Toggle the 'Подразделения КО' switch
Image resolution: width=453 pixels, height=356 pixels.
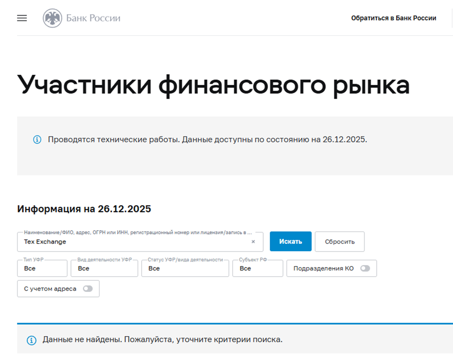pyautogui.click(x=365, y=268)
